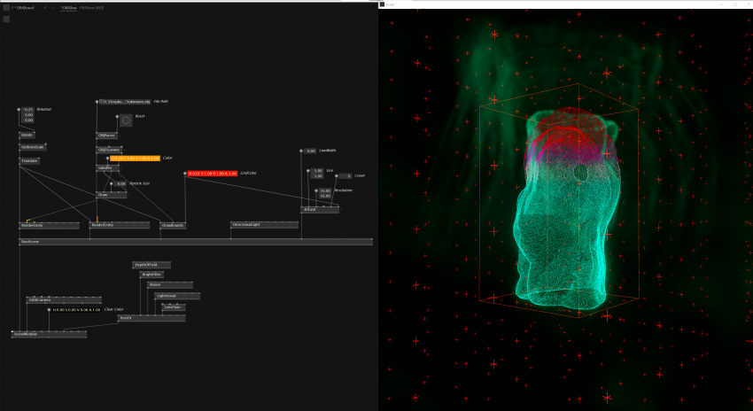
Task: Select the Rotate node
Action: click(27, 136)
